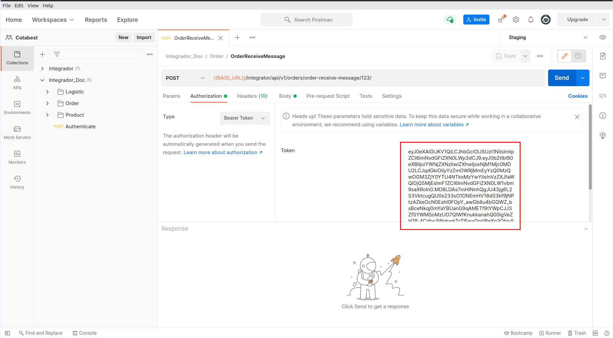Switch to the Pre-request Script tab
This screenshot has width=613, height=338.
[x=328, y=96]
